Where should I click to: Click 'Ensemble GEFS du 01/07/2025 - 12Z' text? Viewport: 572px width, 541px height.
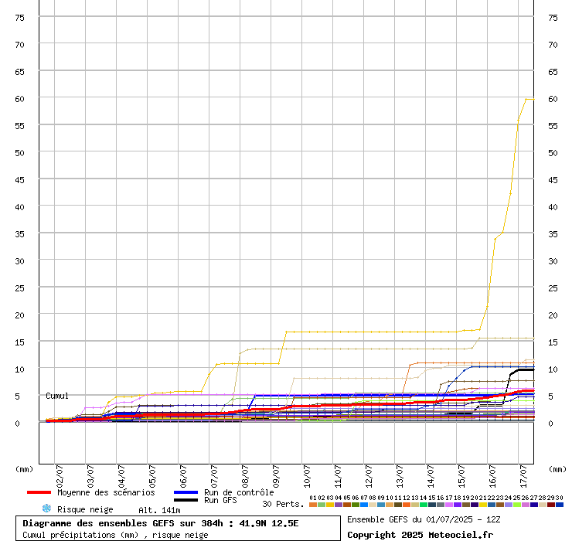coord(424,519)
